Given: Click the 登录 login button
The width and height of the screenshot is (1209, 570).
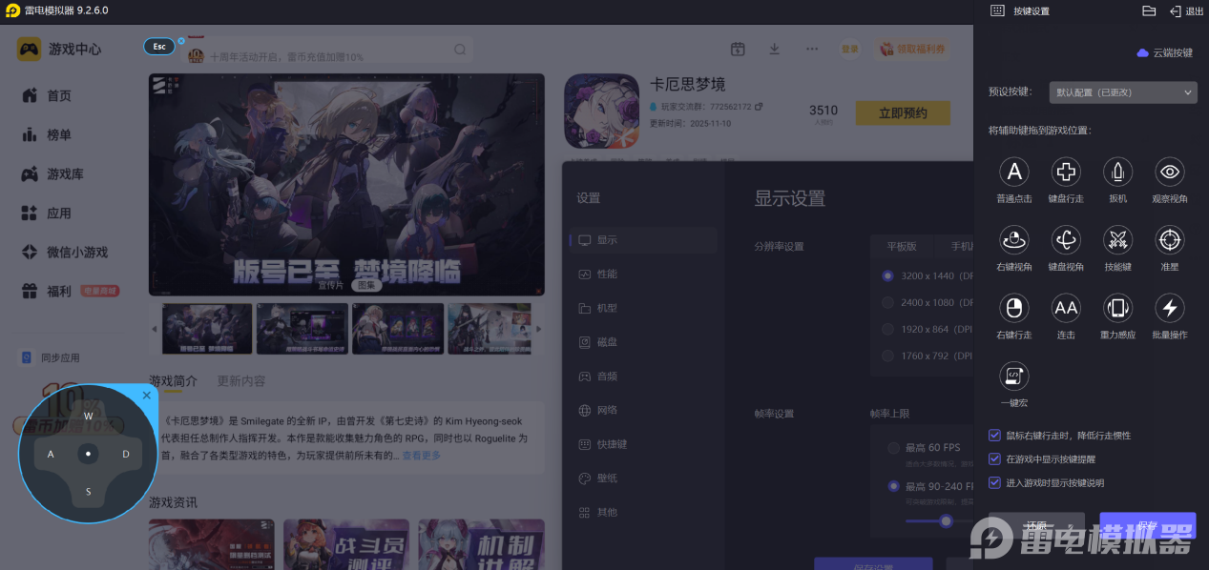Looking at the screenshot, I should (849, 49).
